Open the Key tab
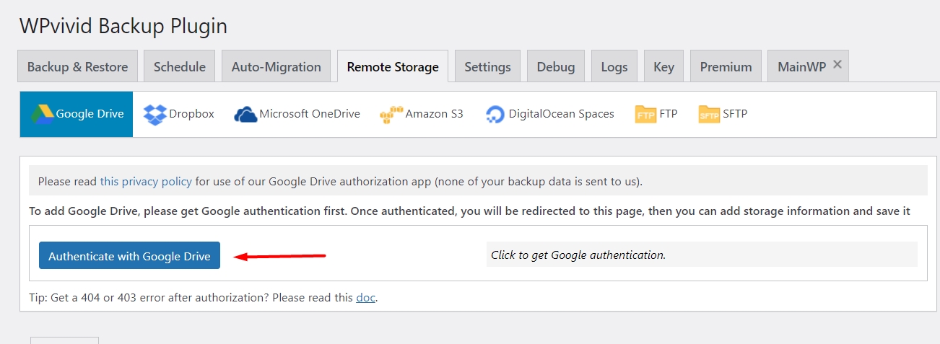 coord(663,66)
